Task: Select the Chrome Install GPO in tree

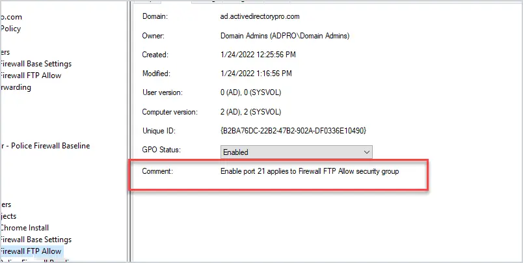Action: 25,228
